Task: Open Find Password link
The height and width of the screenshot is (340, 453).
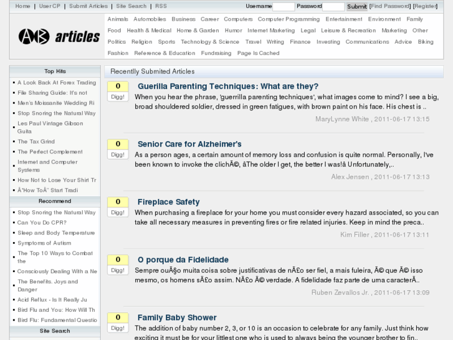Action: point(390,6)
